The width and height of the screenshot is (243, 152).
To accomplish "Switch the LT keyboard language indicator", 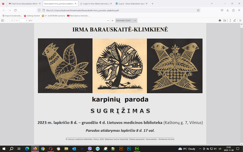I will click(x=220, y=149).
